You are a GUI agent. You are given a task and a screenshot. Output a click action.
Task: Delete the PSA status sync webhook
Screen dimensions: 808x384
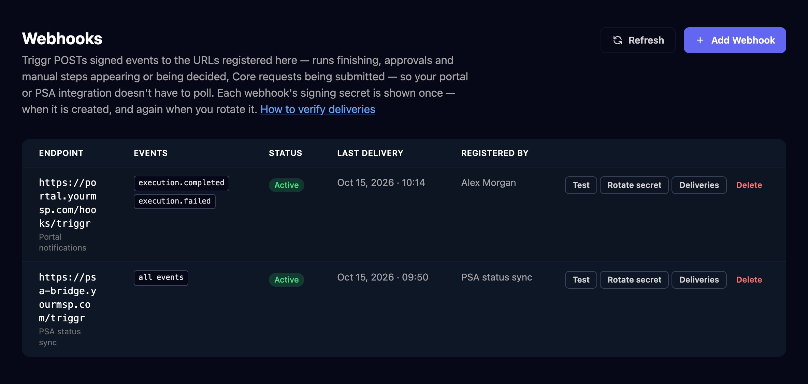749,280
